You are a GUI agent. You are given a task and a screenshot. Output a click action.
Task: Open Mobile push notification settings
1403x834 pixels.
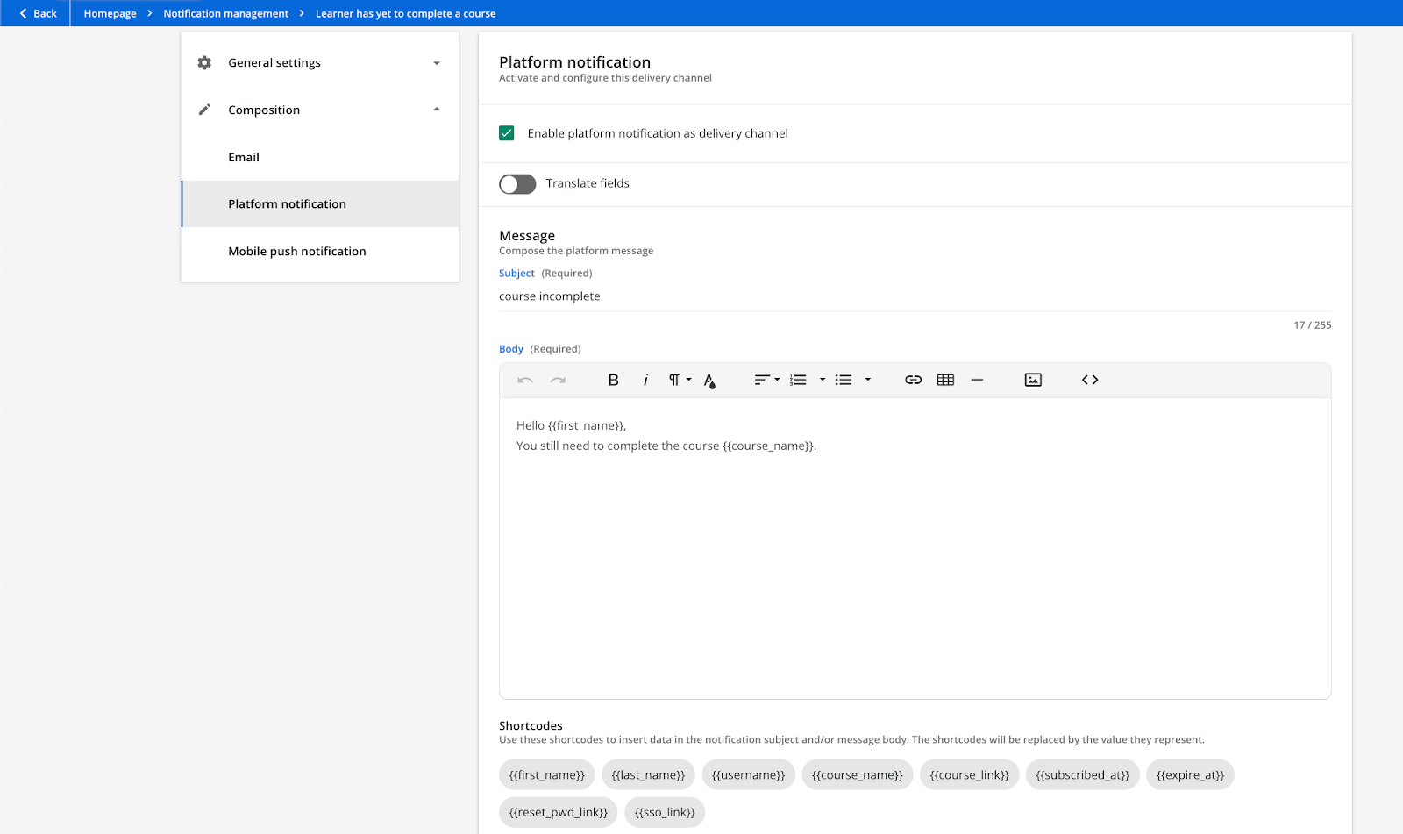(x=296, y=251)
